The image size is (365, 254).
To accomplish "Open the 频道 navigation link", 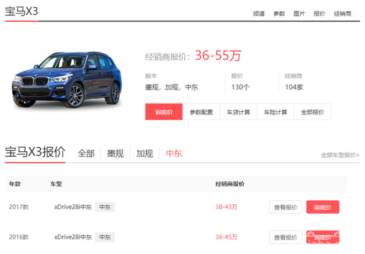I will pos(259,14).
